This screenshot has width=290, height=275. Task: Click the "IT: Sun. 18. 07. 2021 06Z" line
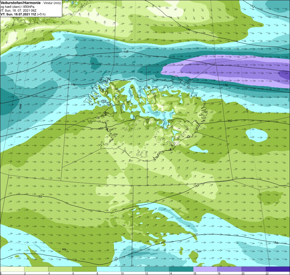(18, 10)
